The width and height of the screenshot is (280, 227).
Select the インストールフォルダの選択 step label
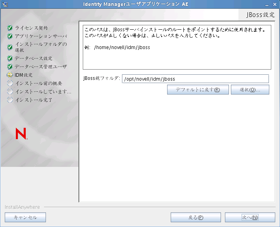tap(41, 47)
